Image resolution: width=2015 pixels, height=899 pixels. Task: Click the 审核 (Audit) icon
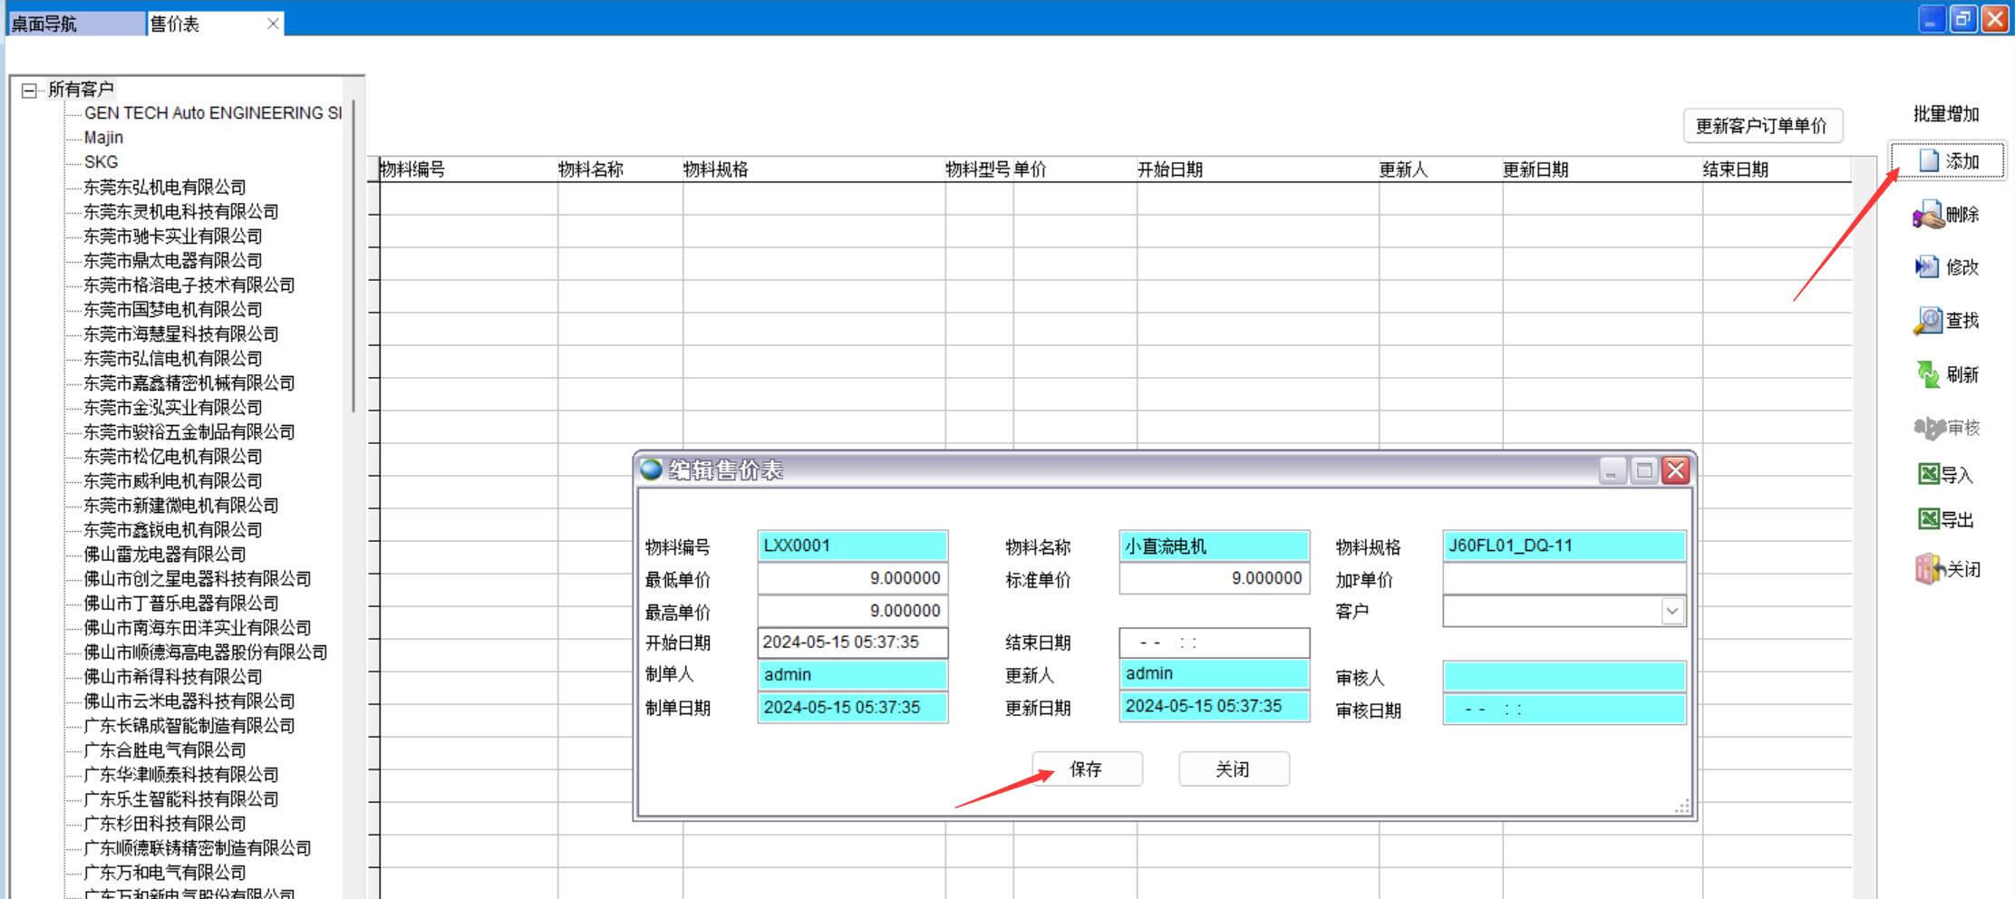click(1929, 428)
